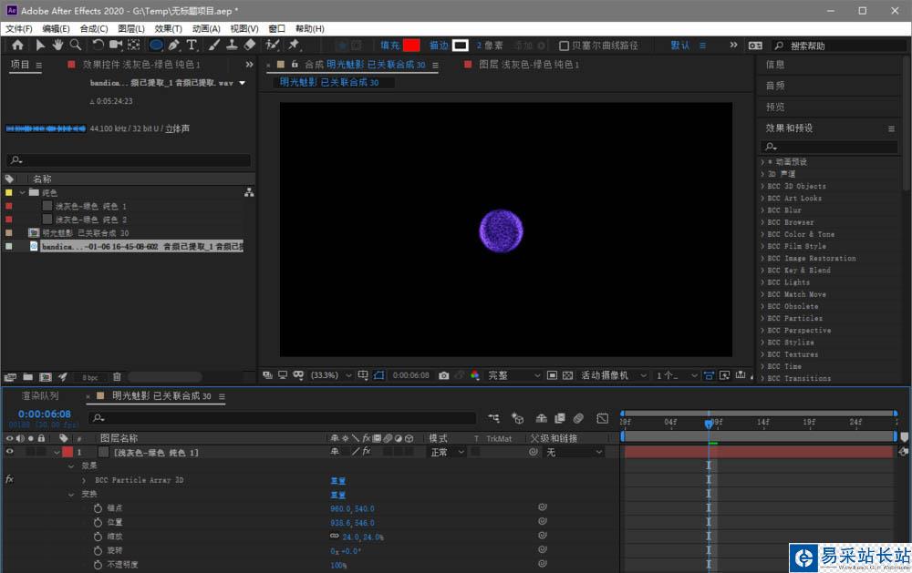Choose the Type text tool
The image size is (912, 573).
[192, 45]
